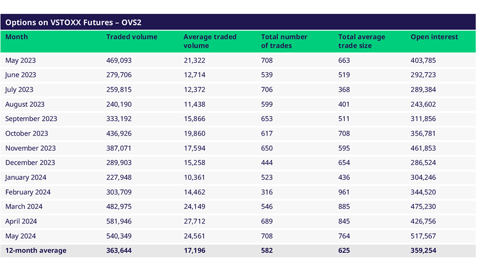Click the September 2023 open interest 311,856
The width and height of the screenshot is (477, 270).
[x=423, y=119]
